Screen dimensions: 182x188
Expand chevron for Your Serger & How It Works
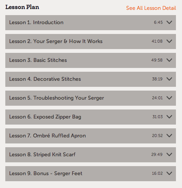click(x=169, y=41)
